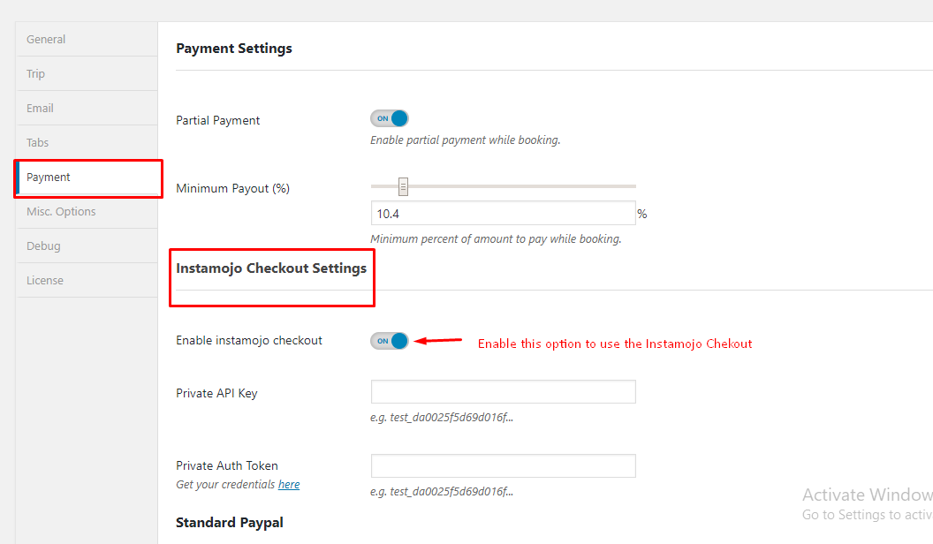Switch to the Debug tab
The height and width of the screenshot is (544, 933).
pos(43,246)
